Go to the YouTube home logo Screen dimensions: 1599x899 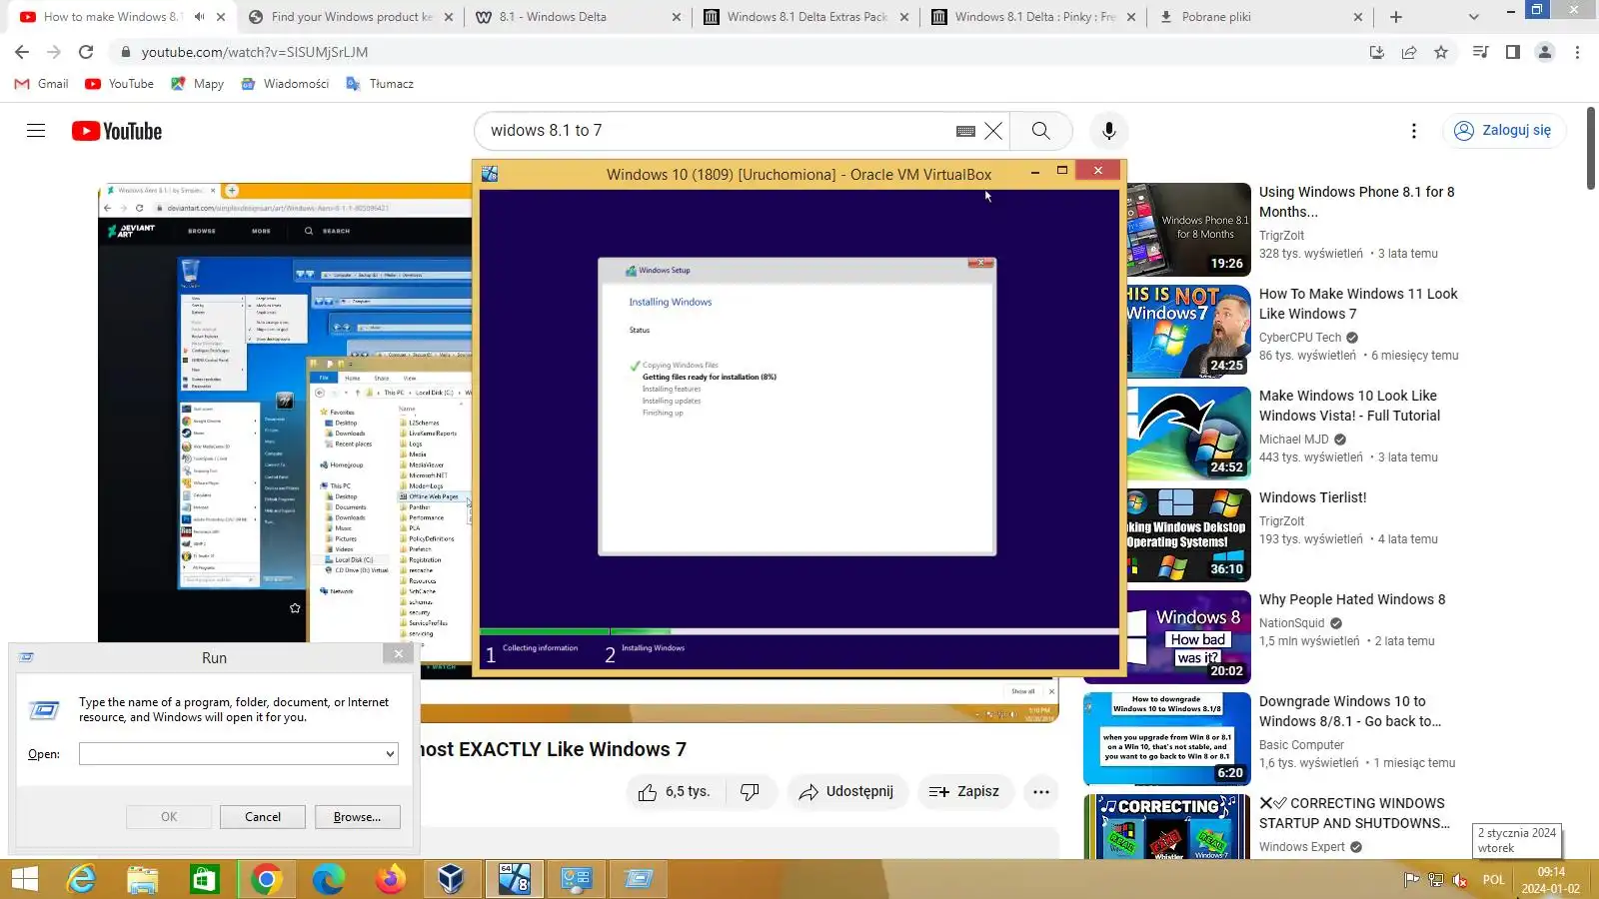pos(117,131)
